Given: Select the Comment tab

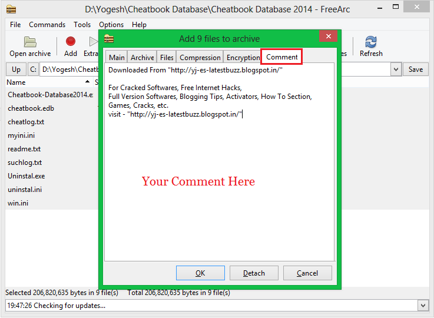Looking at the screenshot, I should pos(281,57).
